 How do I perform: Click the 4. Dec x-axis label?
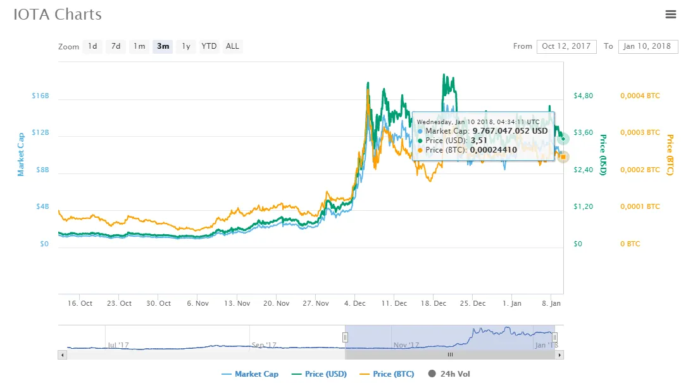pos(355,303)
